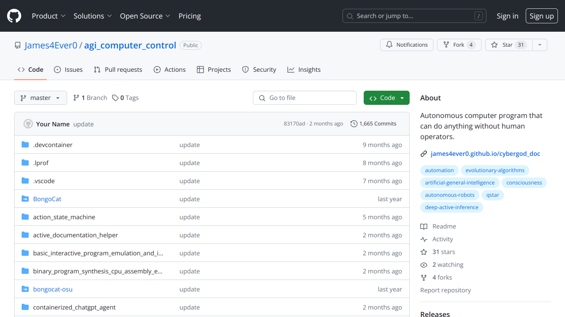The height and width of the screenshot is (317, 565).
Task: Click the folder icon for .devcontainer
Action: tap(25, 144)
